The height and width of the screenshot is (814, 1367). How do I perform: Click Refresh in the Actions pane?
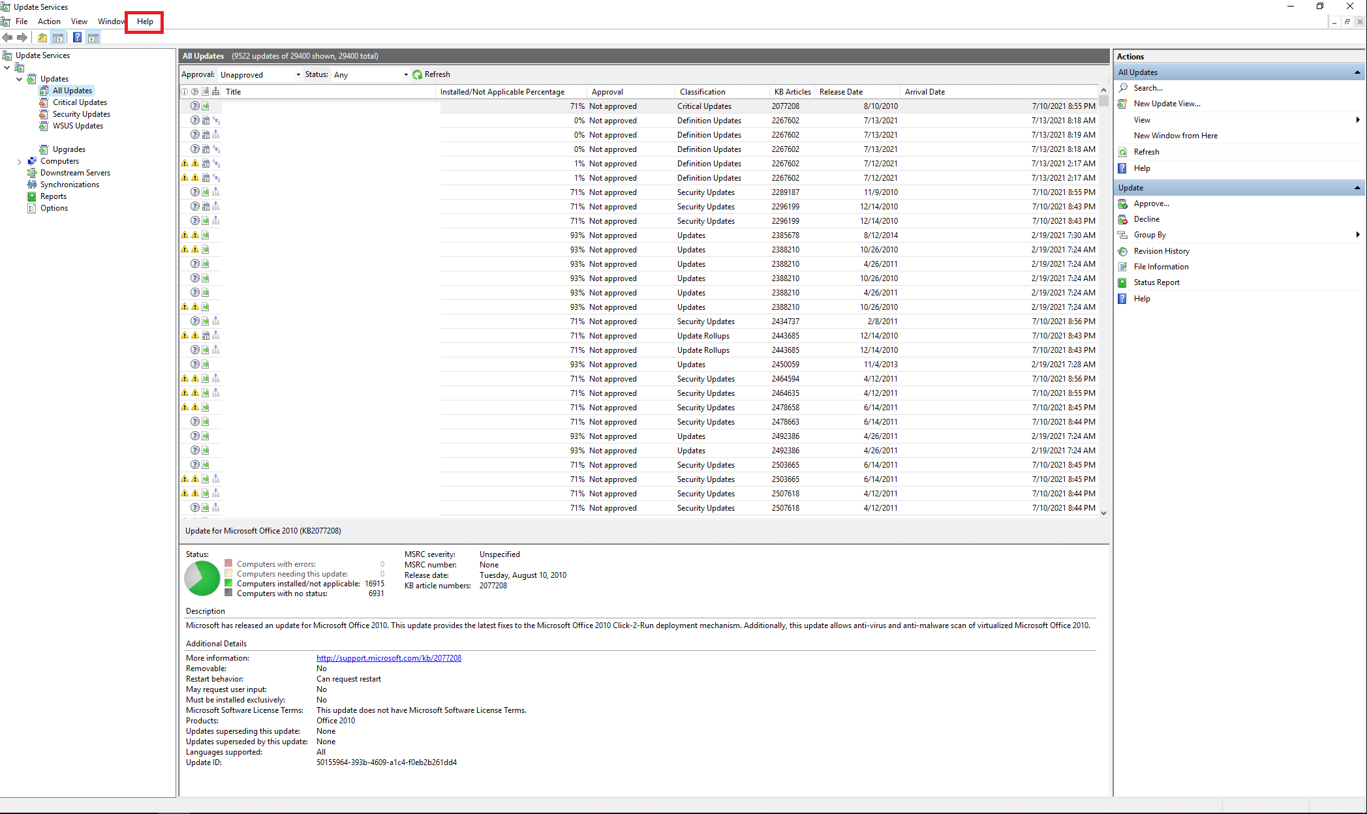(1146, 152)
